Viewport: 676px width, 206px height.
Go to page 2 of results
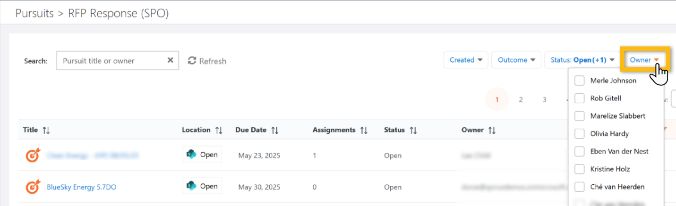click(521, 99)
